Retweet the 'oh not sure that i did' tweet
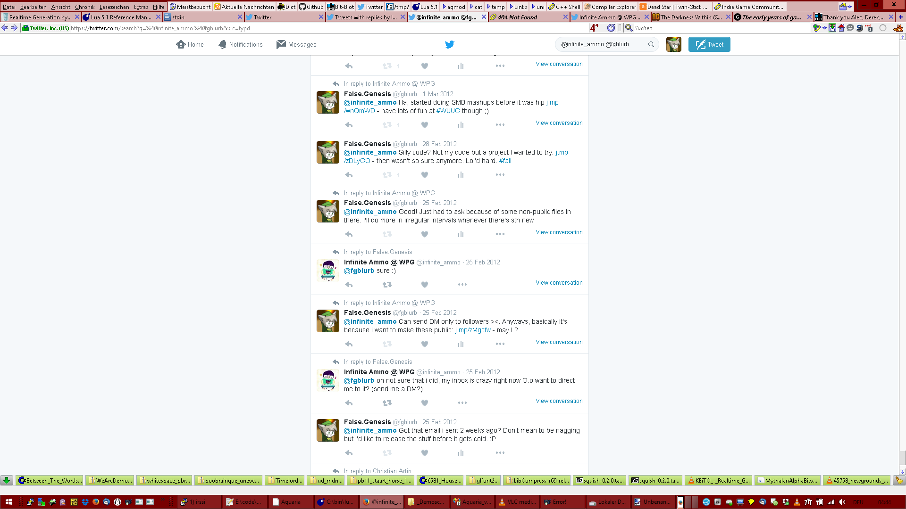Image resolution: width=906 pixels, height=509 pixels. (x=387, y=403)
